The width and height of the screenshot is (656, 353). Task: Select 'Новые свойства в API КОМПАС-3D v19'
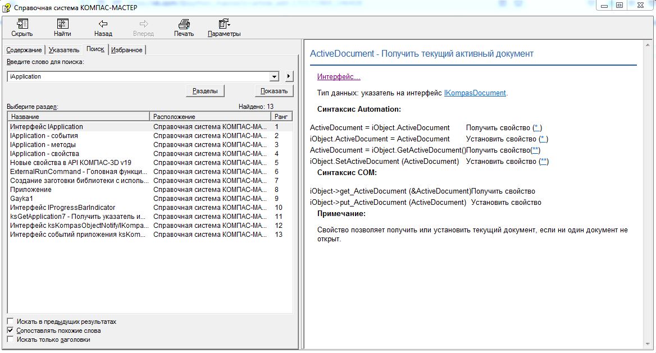click(x=150, y=163)
